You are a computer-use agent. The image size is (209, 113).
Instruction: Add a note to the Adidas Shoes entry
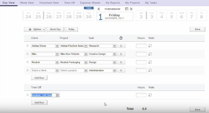click(150, 46)
